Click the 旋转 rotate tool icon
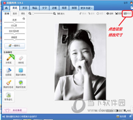This screenshot has width=133, height=120. coord(108,14)
